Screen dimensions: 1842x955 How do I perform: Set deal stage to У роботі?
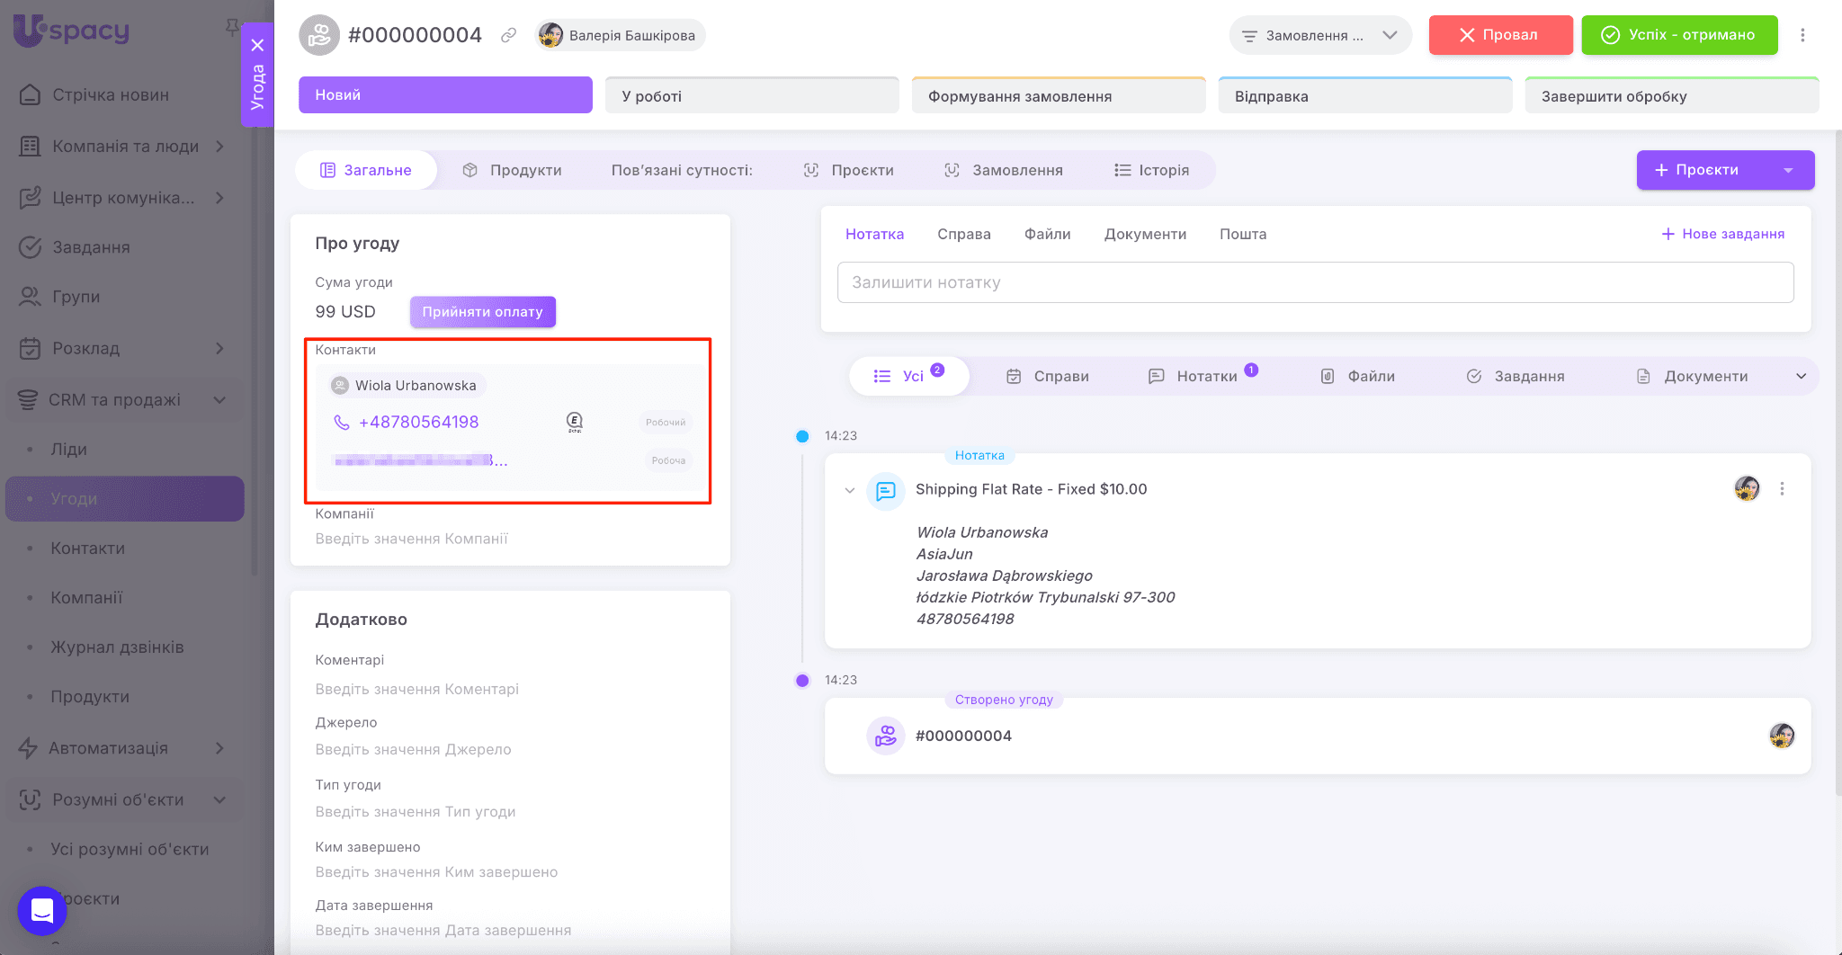point(751,96)
